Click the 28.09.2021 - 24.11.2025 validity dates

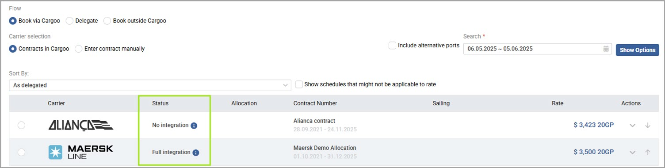325,130
